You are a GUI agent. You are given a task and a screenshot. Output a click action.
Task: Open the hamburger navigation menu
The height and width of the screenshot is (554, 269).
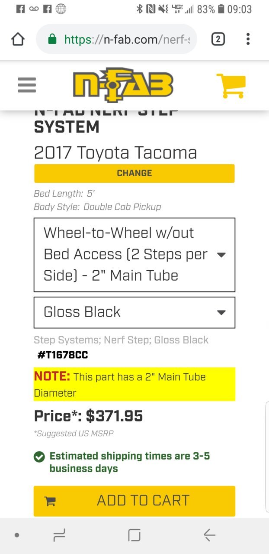coord(27,85)
